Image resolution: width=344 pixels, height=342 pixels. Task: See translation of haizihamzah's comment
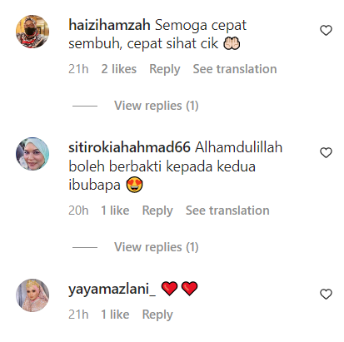(x=235, y=69)
